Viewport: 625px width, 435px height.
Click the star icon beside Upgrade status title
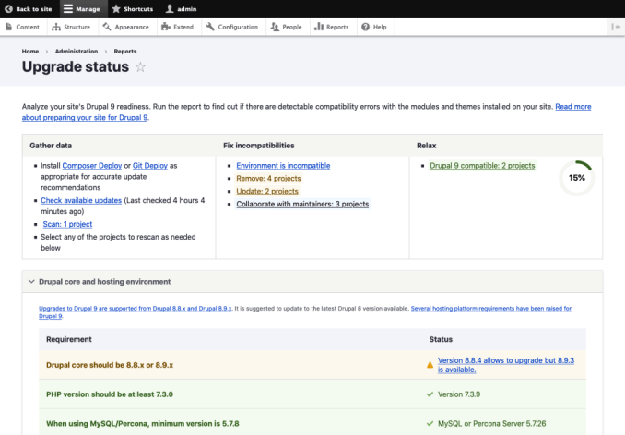point(140,67)
